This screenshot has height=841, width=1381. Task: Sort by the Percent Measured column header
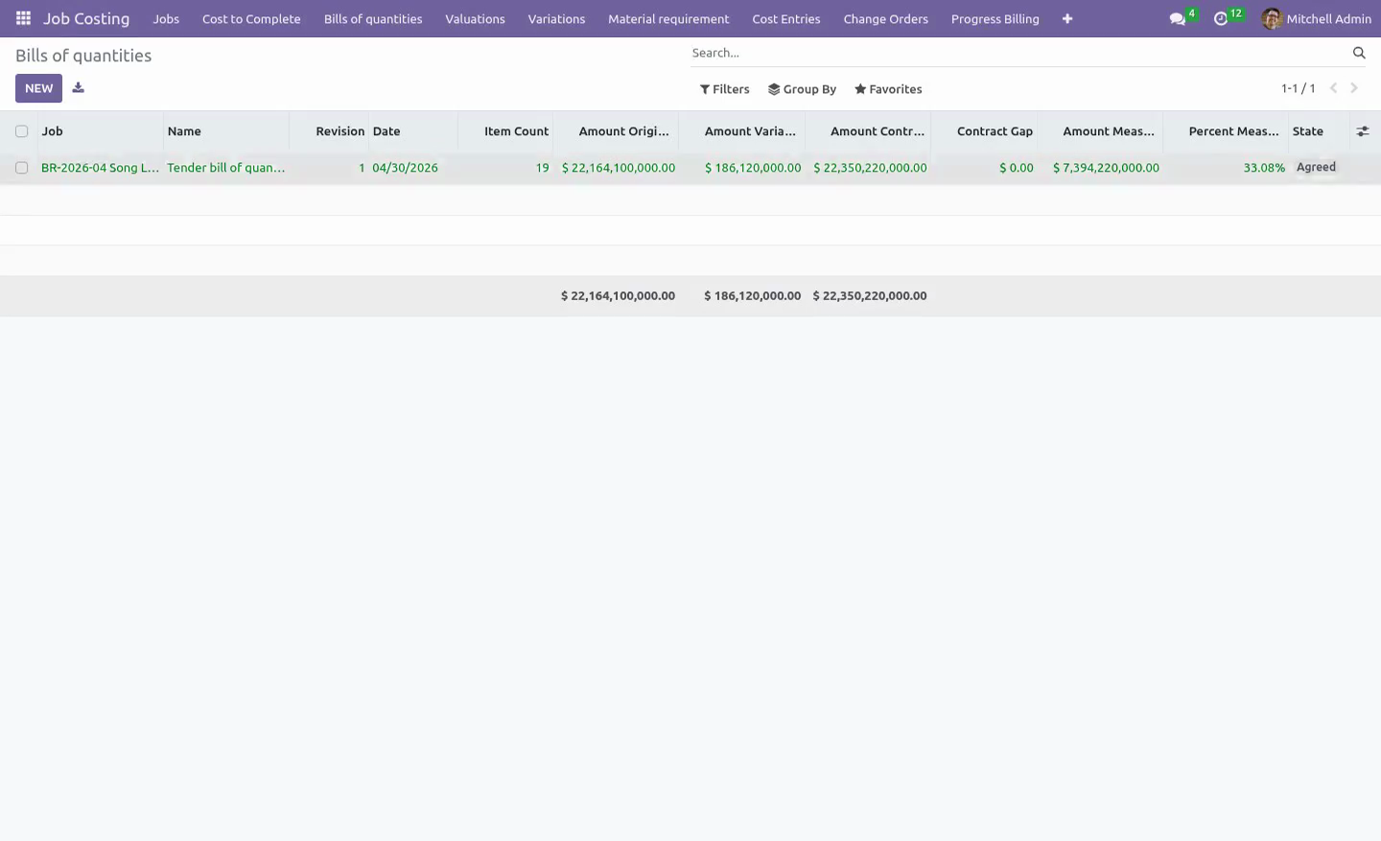[x=1233, y=131]
